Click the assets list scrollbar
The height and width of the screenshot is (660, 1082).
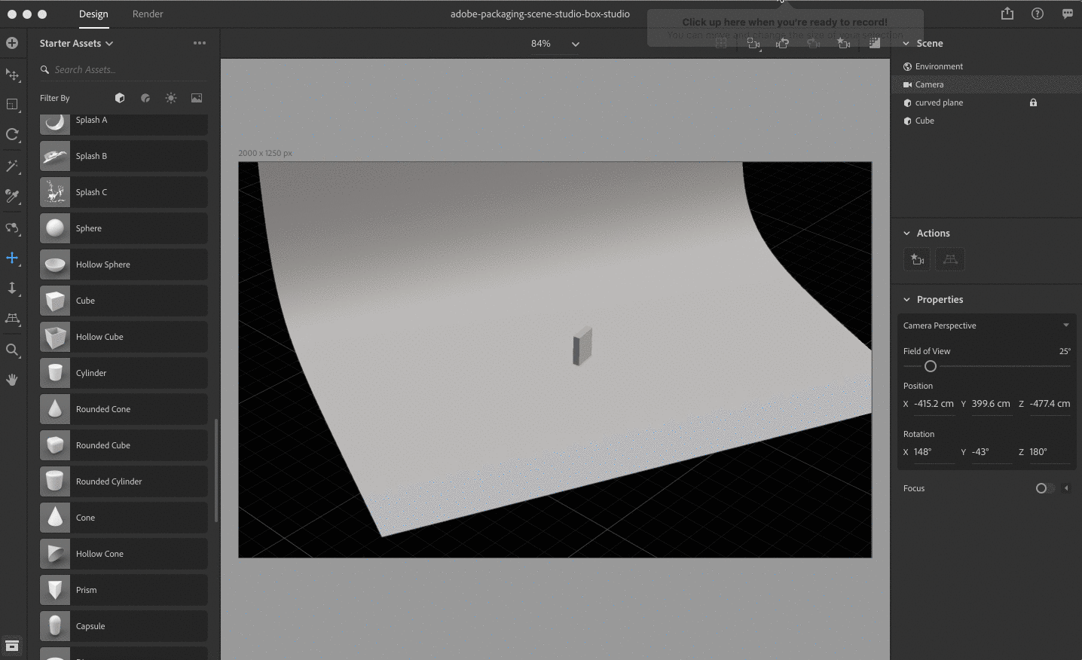(216, 470)
